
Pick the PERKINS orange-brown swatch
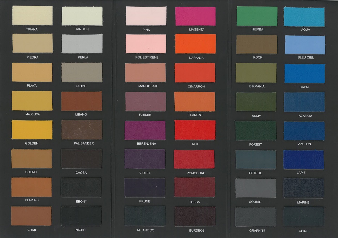pos(32,187)
